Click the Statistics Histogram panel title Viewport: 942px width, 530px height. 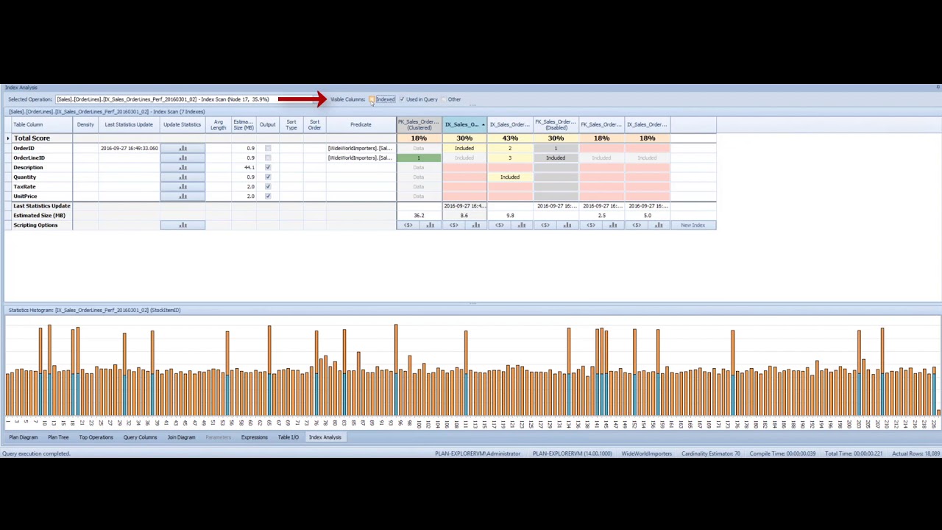point(94,311)
